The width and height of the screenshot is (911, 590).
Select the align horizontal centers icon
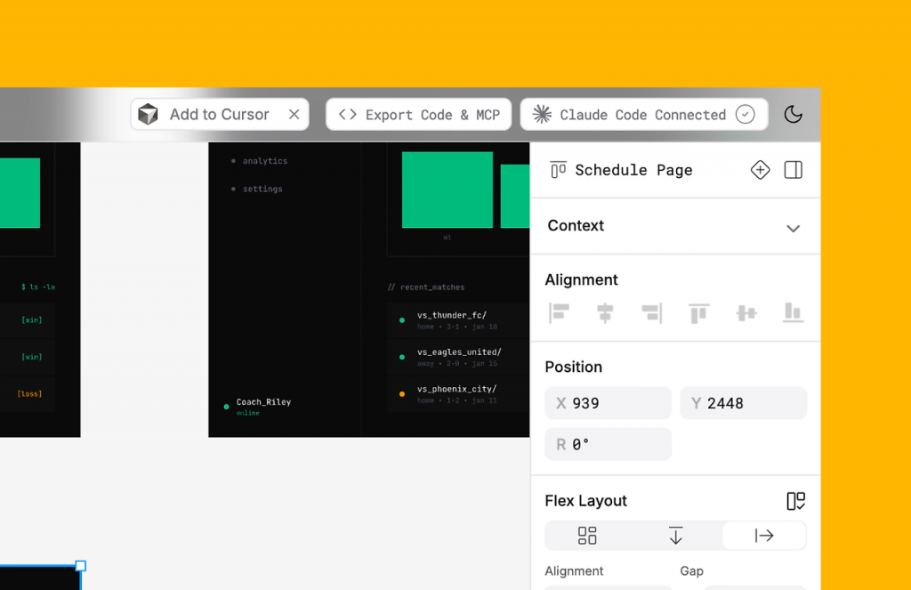click(606, 312)
